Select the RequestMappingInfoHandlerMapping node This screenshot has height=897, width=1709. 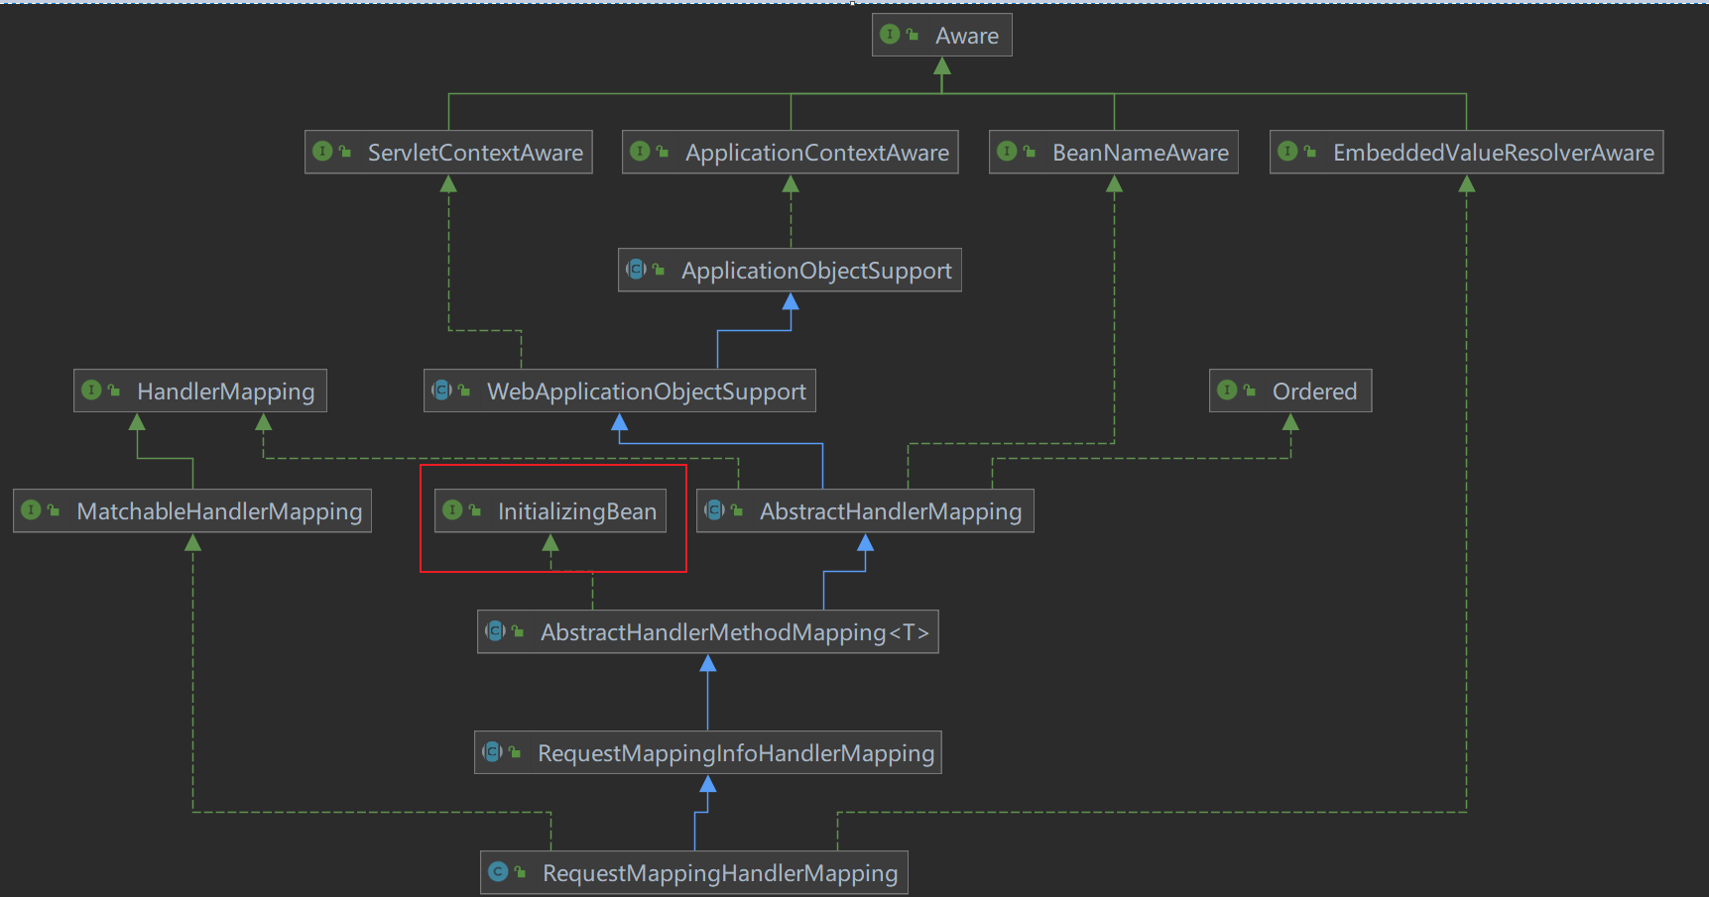point(708,753)
